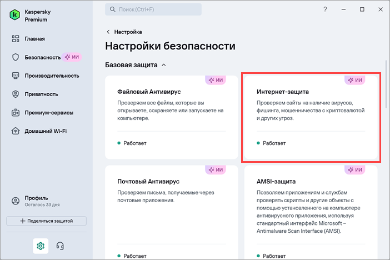The image size is (390, 260).
Task: Click the help question mark icon
Action: 325,9
